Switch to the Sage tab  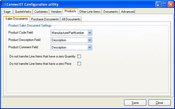coord(7,12)
